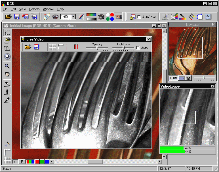219x172 pixels.
Task: Click the Navigator zoom slider
Action: (204, 78)
